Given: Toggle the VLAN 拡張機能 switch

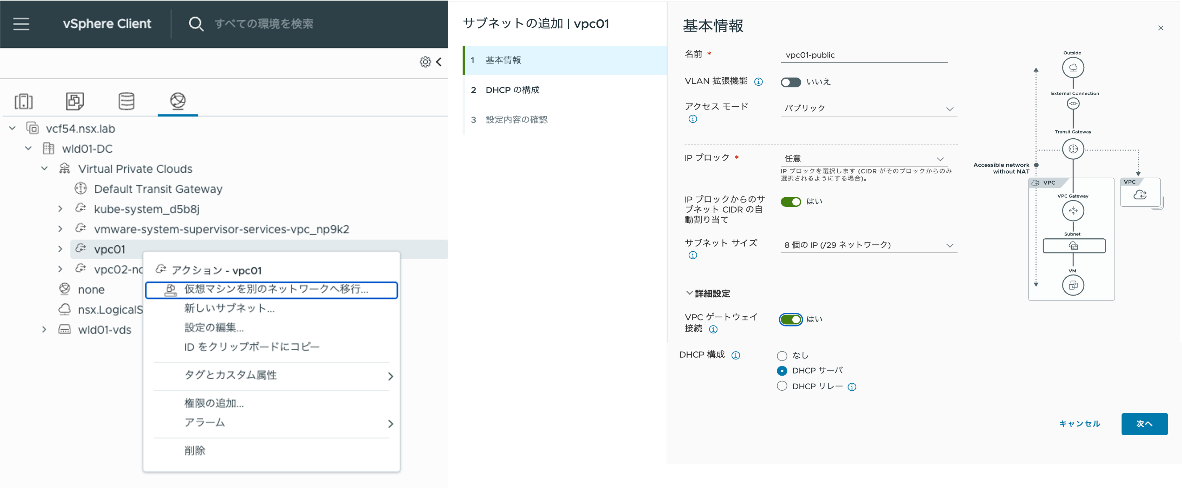Looking at the screenshot, I should pyautogui.click(x=791, y=82).
